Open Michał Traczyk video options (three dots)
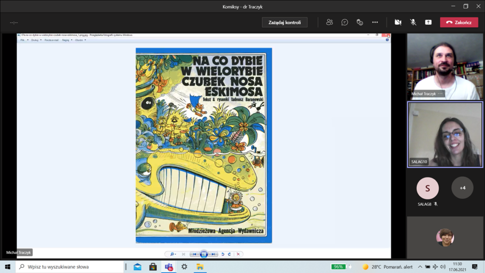Image resolution: width=485 pixels, height=273 pixels. (440, 93)
